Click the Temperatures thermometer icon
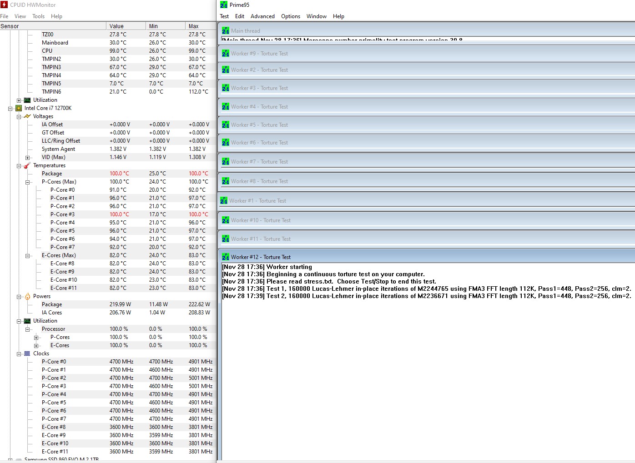The image size is (635, 463). click(x=27, y=165)
